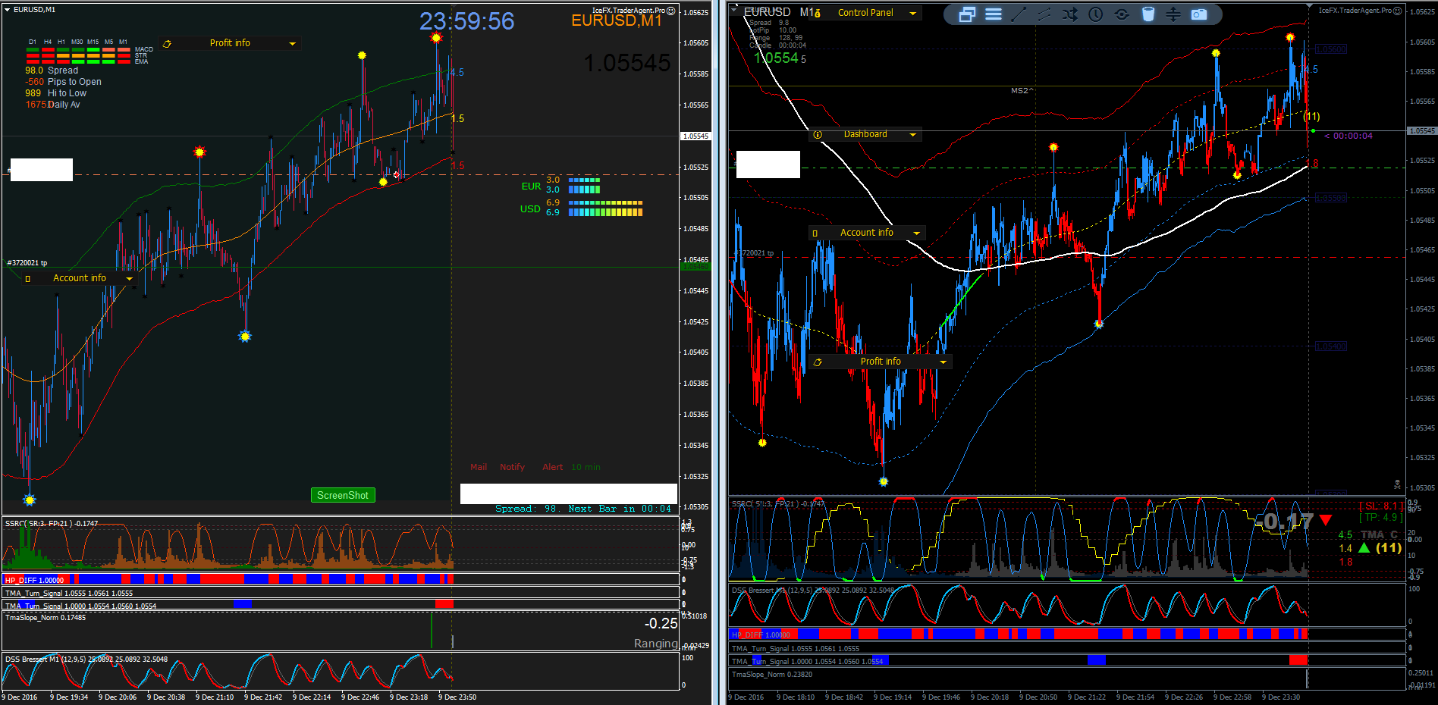Click the shuffle arrows icon in toolbar

click(1070, 14)
